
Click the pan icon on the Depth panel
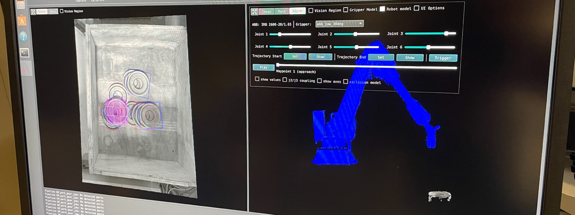[254, 11]
